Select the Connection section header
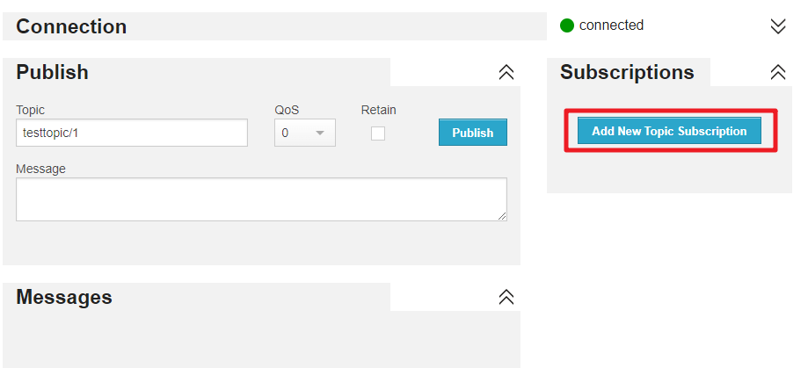 [71, 26]
